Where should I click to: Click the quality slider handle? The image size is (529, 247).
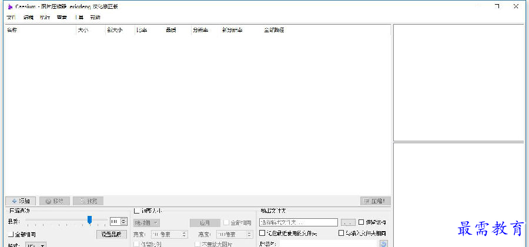(x=89, y=220)
